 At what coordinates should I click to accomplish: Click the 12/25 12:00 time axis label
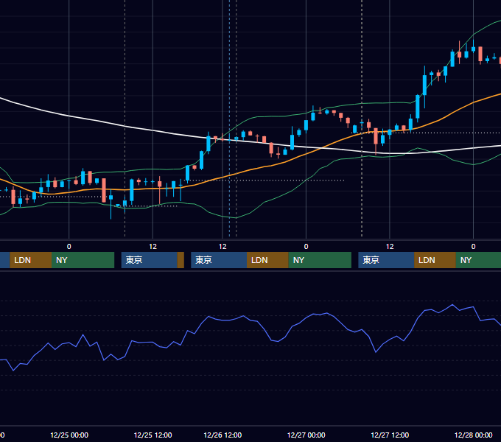coord(153,435)
